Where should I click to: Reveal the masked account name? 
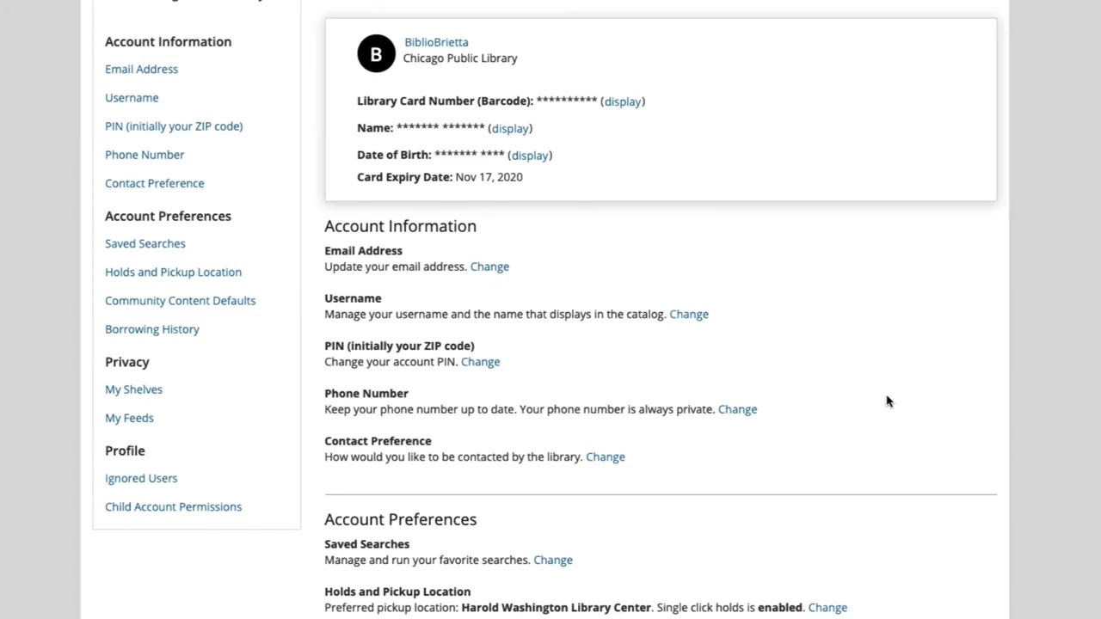tap(510, 128)
